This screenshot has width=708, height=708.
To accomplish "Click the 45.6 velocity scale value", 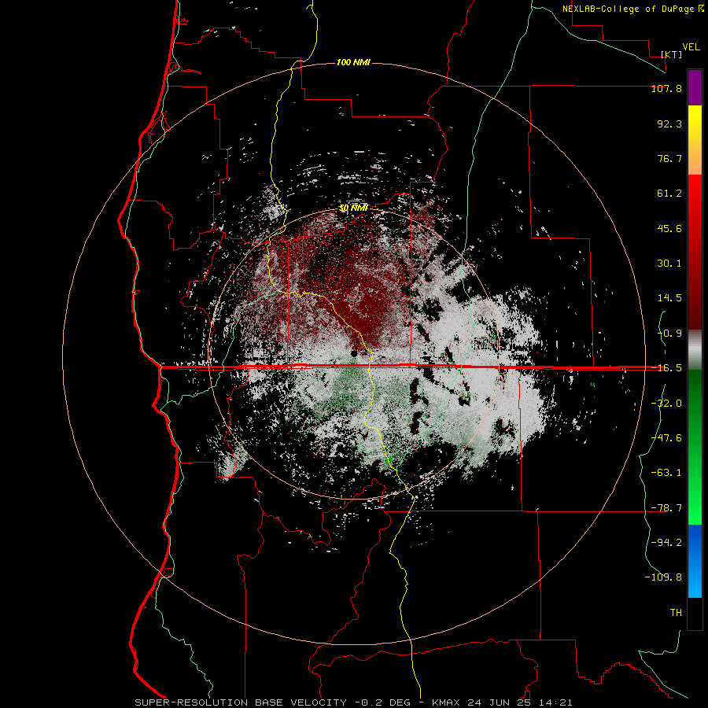I will coord(669,228).
